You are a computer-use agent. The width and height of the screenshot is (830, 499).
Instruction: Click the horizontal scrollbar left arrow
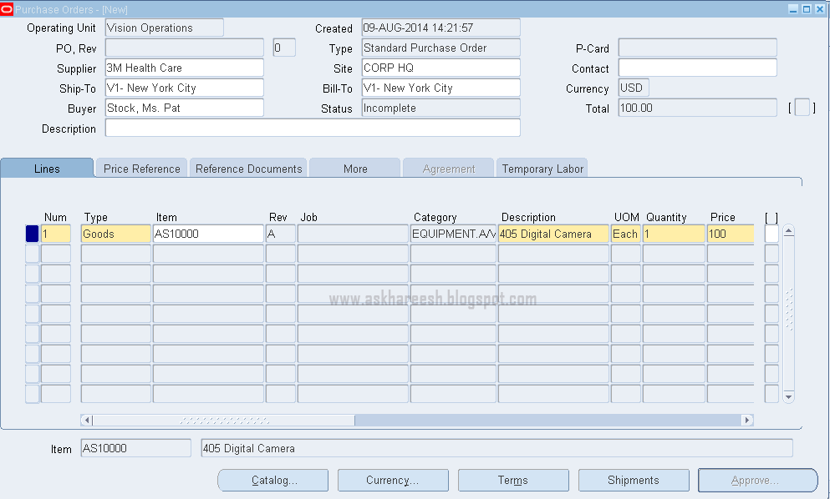pos(87,421)
